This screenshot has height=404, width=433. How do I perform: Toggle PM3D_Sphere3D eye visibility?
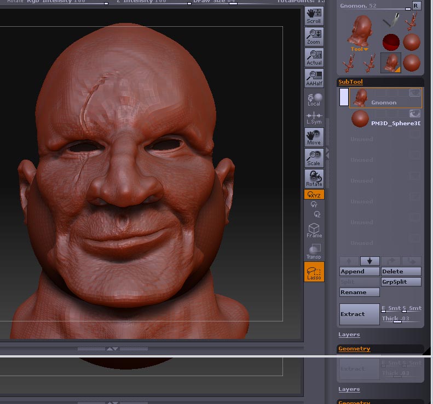415,113
